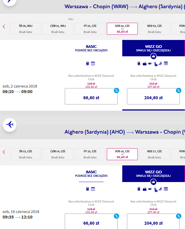The image size is (185, 229).
Task: Choose the NDZ 17, CZE return date
Action: click(x=154, y=154)
